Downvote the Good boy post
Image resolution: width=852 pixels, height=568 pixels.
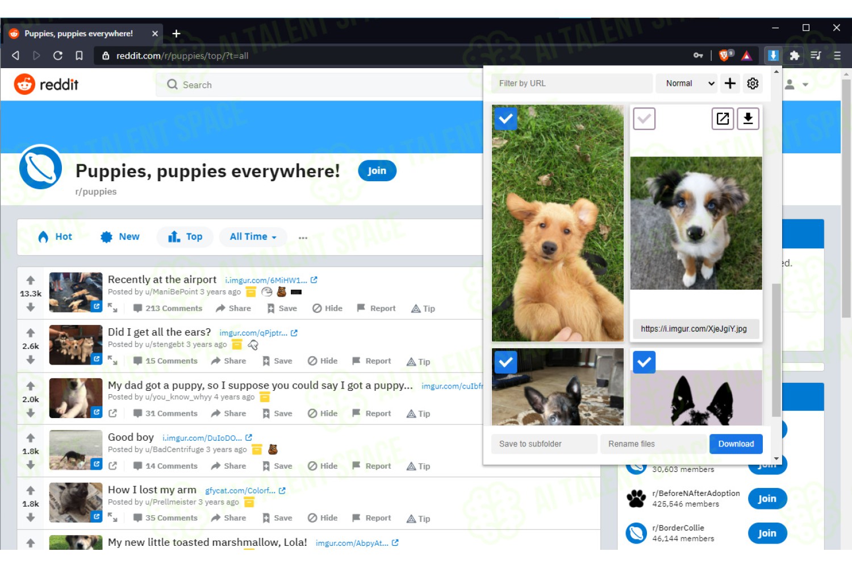[31, 465]
